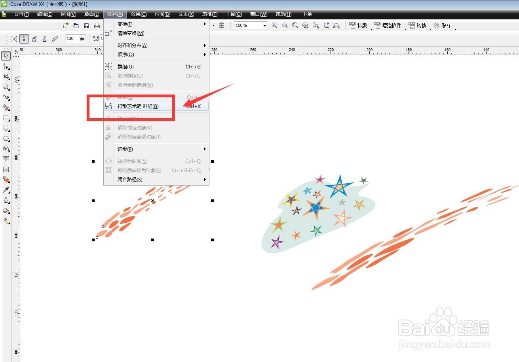Viewport: 519px width, 362px height.
Task: Select the Fill bucket tool
Action: [x=6, y=210]
